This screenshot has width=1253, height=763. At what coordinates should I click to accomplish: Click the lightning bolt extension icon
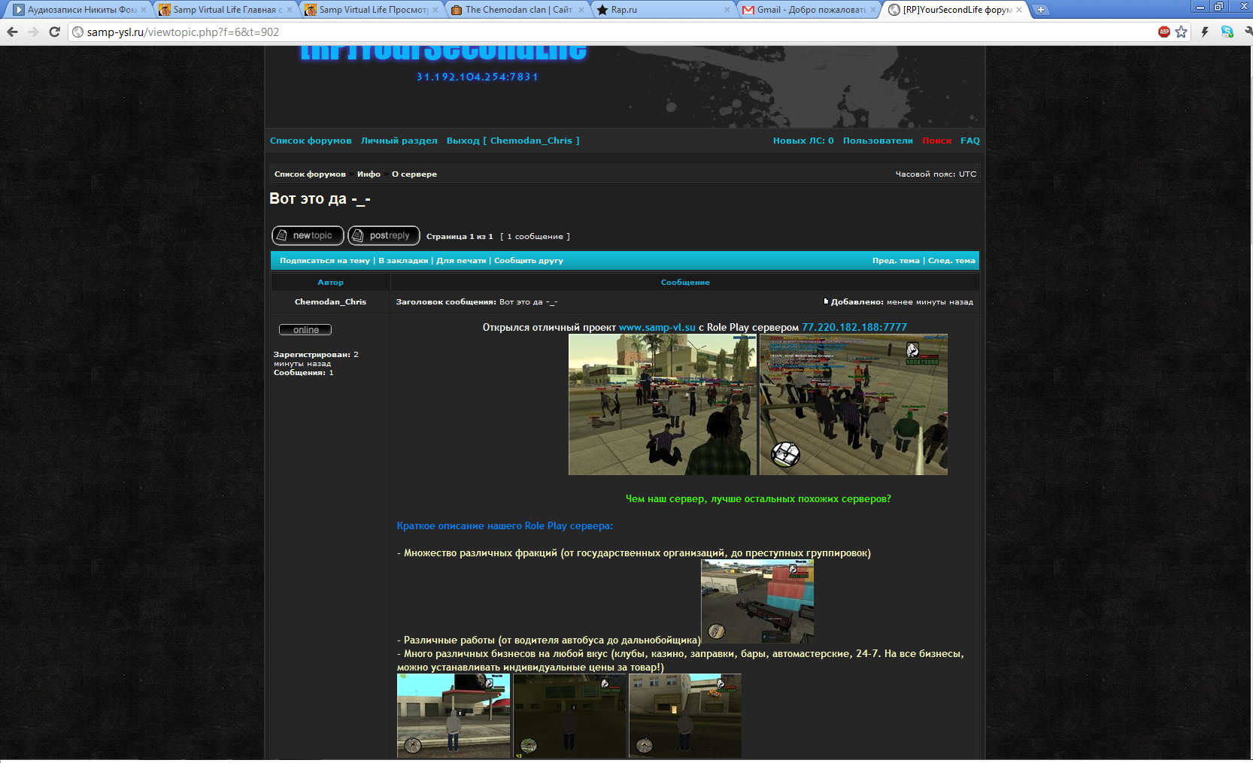(1205, 32)
